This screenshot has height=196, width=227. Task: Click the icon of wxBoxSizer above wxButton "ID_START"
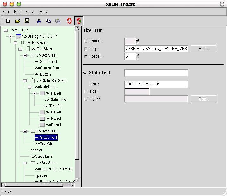[x=33, y=163]
